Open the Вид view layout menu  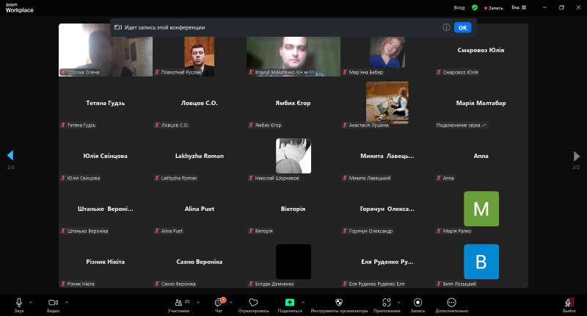(518, 7)
